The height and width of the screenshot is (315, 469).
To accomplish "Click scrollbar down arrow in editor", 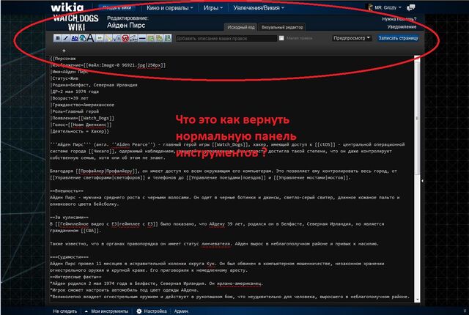I will pos(417,300).
